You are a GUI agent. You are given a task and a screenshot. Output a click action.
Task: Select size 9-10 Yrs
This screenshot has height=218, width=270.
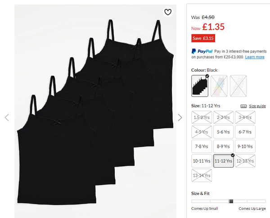(x=245, y=146)
